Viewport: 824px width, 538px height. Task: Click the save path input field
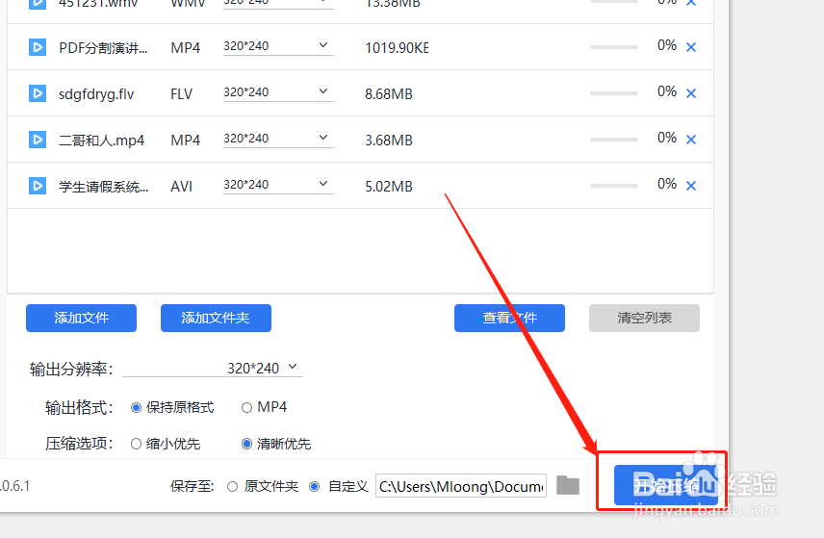click(x=461, y=486)
